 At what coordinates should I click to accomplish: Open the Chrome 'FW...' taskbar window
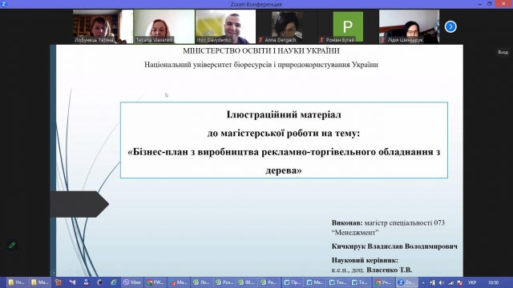pos(155,282)
